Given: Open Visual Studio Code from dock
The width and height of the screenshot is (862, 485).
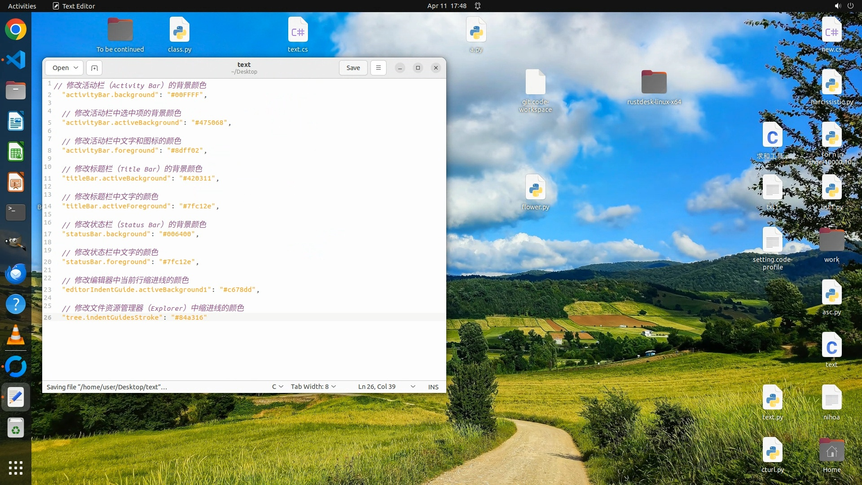Looking at the screenshot, I should tap(16, 60).
